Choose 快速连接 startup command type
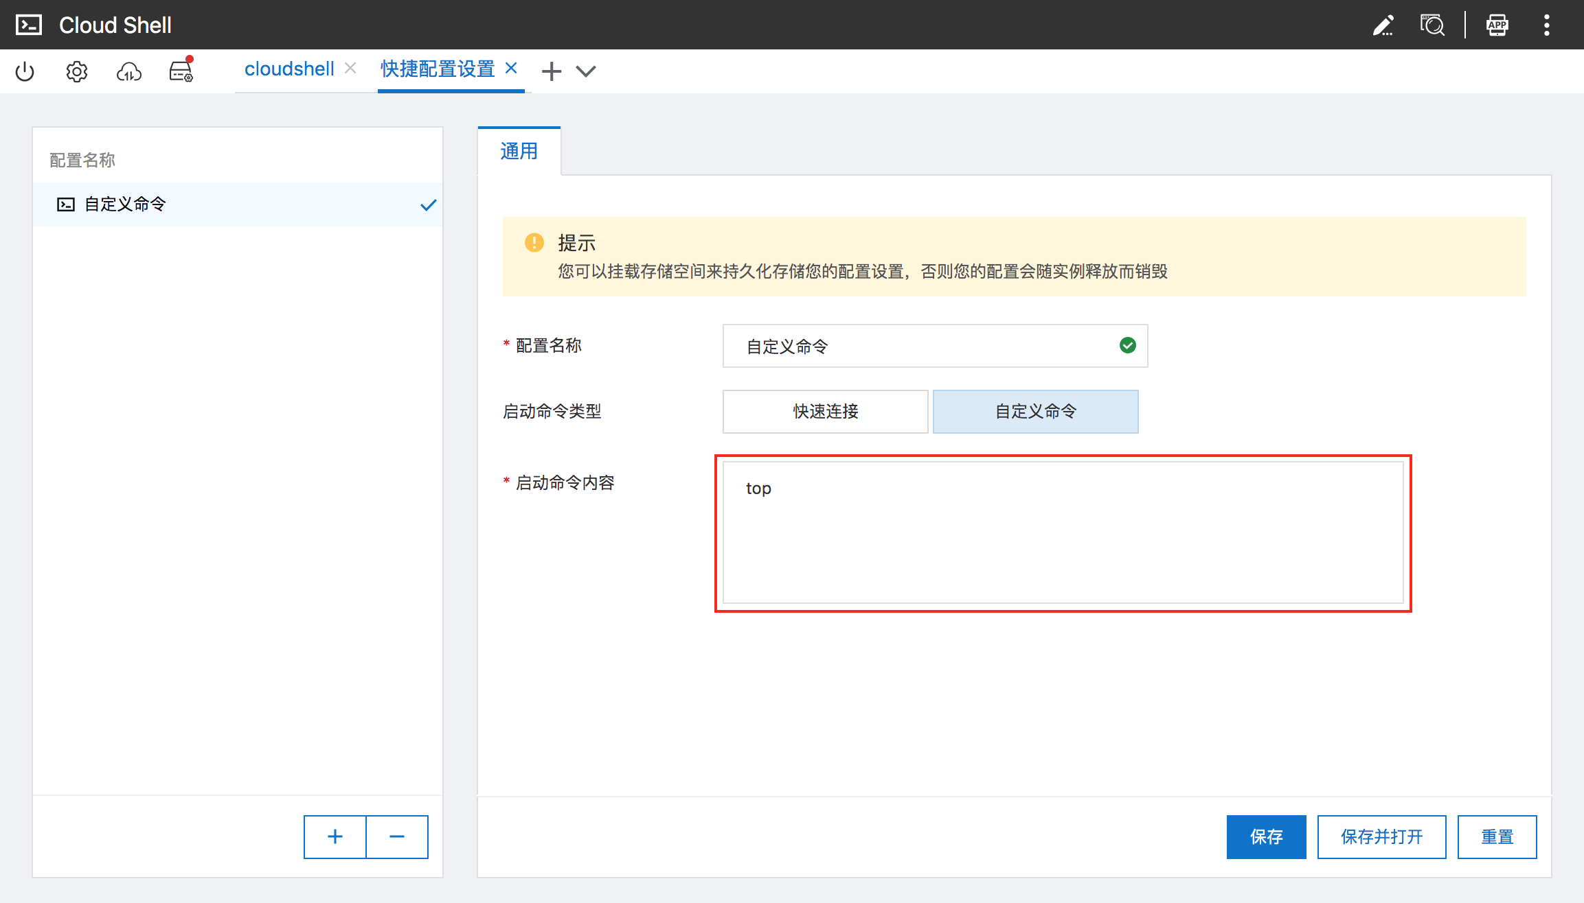This screenshot has width=1584, height=903. pyautogui.click(x=826, y=412)
